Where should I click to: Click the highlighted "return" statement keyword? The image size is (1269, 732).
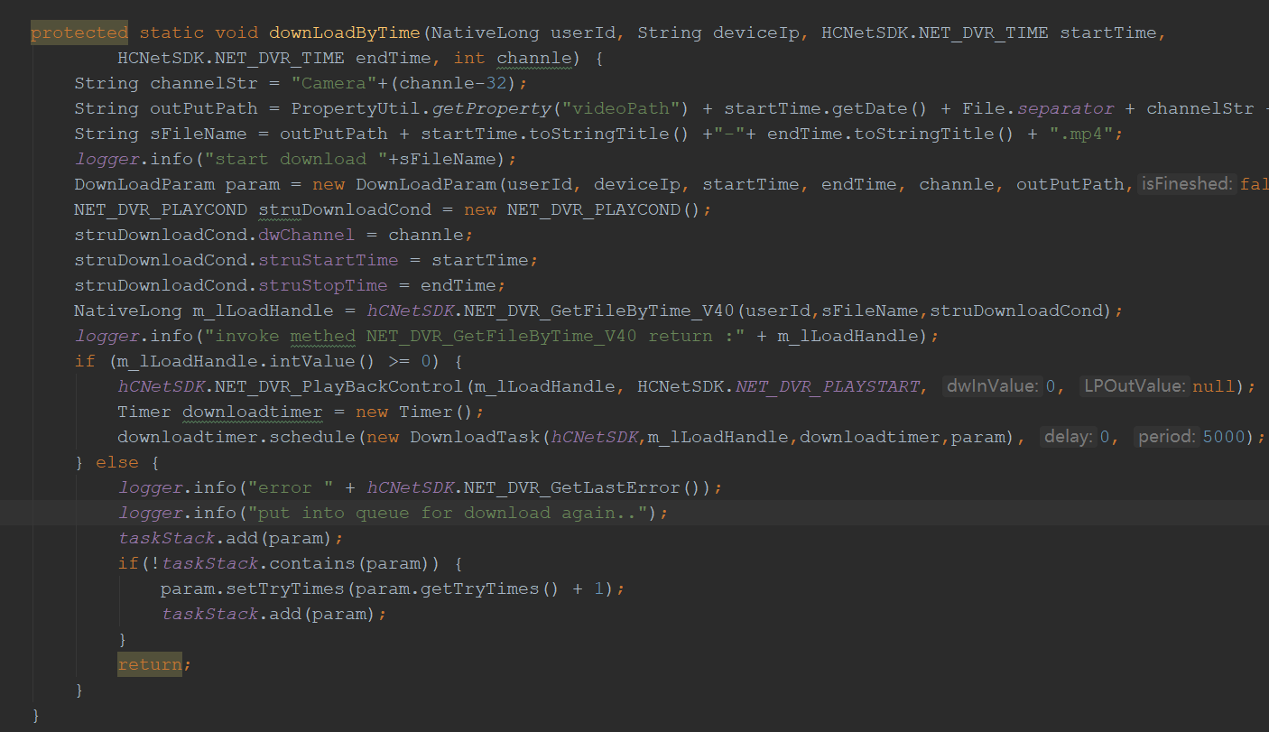pyautogui.click(x=150, y=665)
